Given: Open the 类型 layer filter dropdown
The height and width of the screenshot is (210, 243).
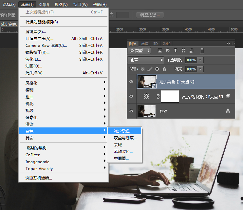Looking at the screenshot, I should pos(139,51).
